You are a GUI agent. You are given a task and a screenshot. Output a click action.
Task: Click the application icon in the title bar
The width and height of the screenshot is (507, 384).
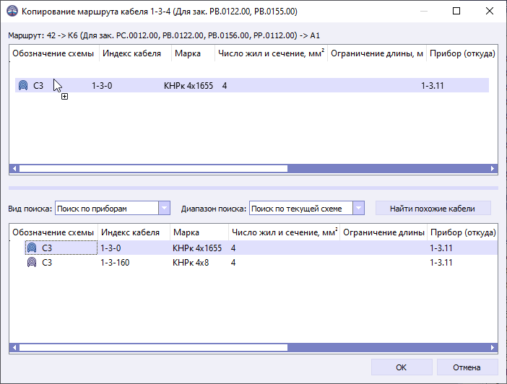pyautogui.click(x=12, y=12)
